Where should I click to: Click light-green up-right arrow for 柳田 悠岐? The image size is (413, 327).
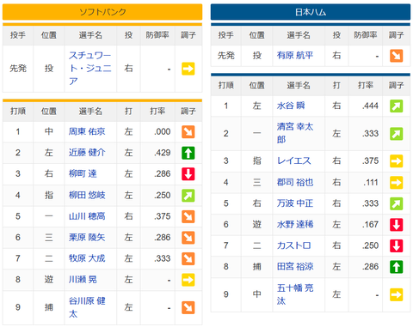(x=188, y=196)
